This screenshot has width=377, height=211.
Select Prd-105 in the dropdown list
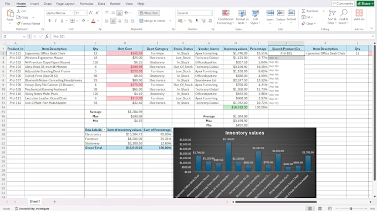pyautogui.click(x=274, y=75)
